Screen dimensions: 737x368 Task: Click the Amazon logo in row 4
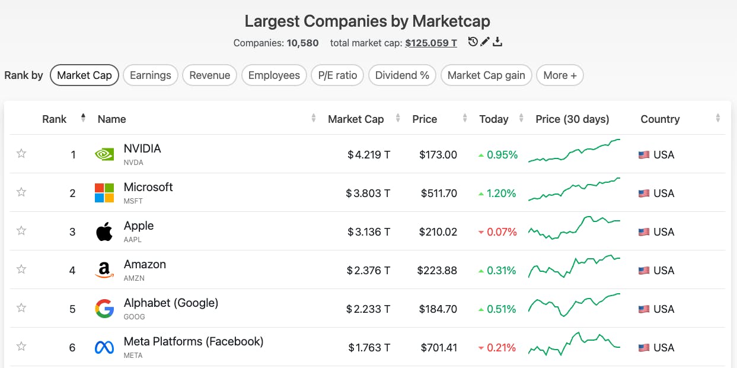click(104, 269)
